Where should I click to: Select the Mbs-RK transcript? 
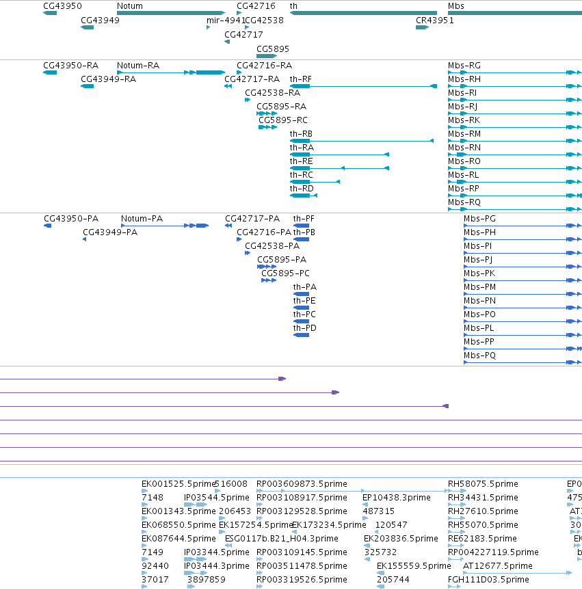(x=515, y=127)
